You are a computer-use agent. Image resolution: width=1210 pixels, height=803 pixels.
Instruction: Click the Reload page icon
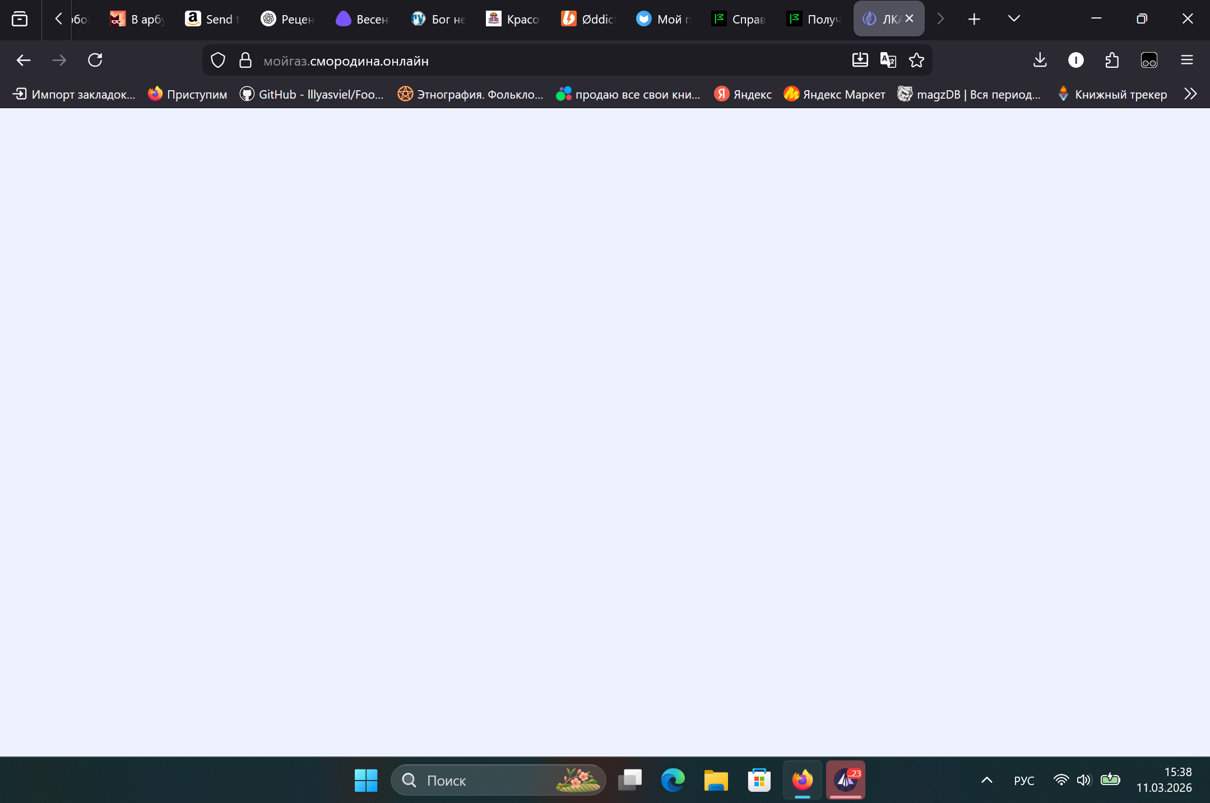(95, 60)
